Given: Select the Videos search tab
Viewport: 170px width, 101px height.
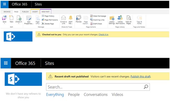Looking at the screenshot, I should (x=117, y=94).
